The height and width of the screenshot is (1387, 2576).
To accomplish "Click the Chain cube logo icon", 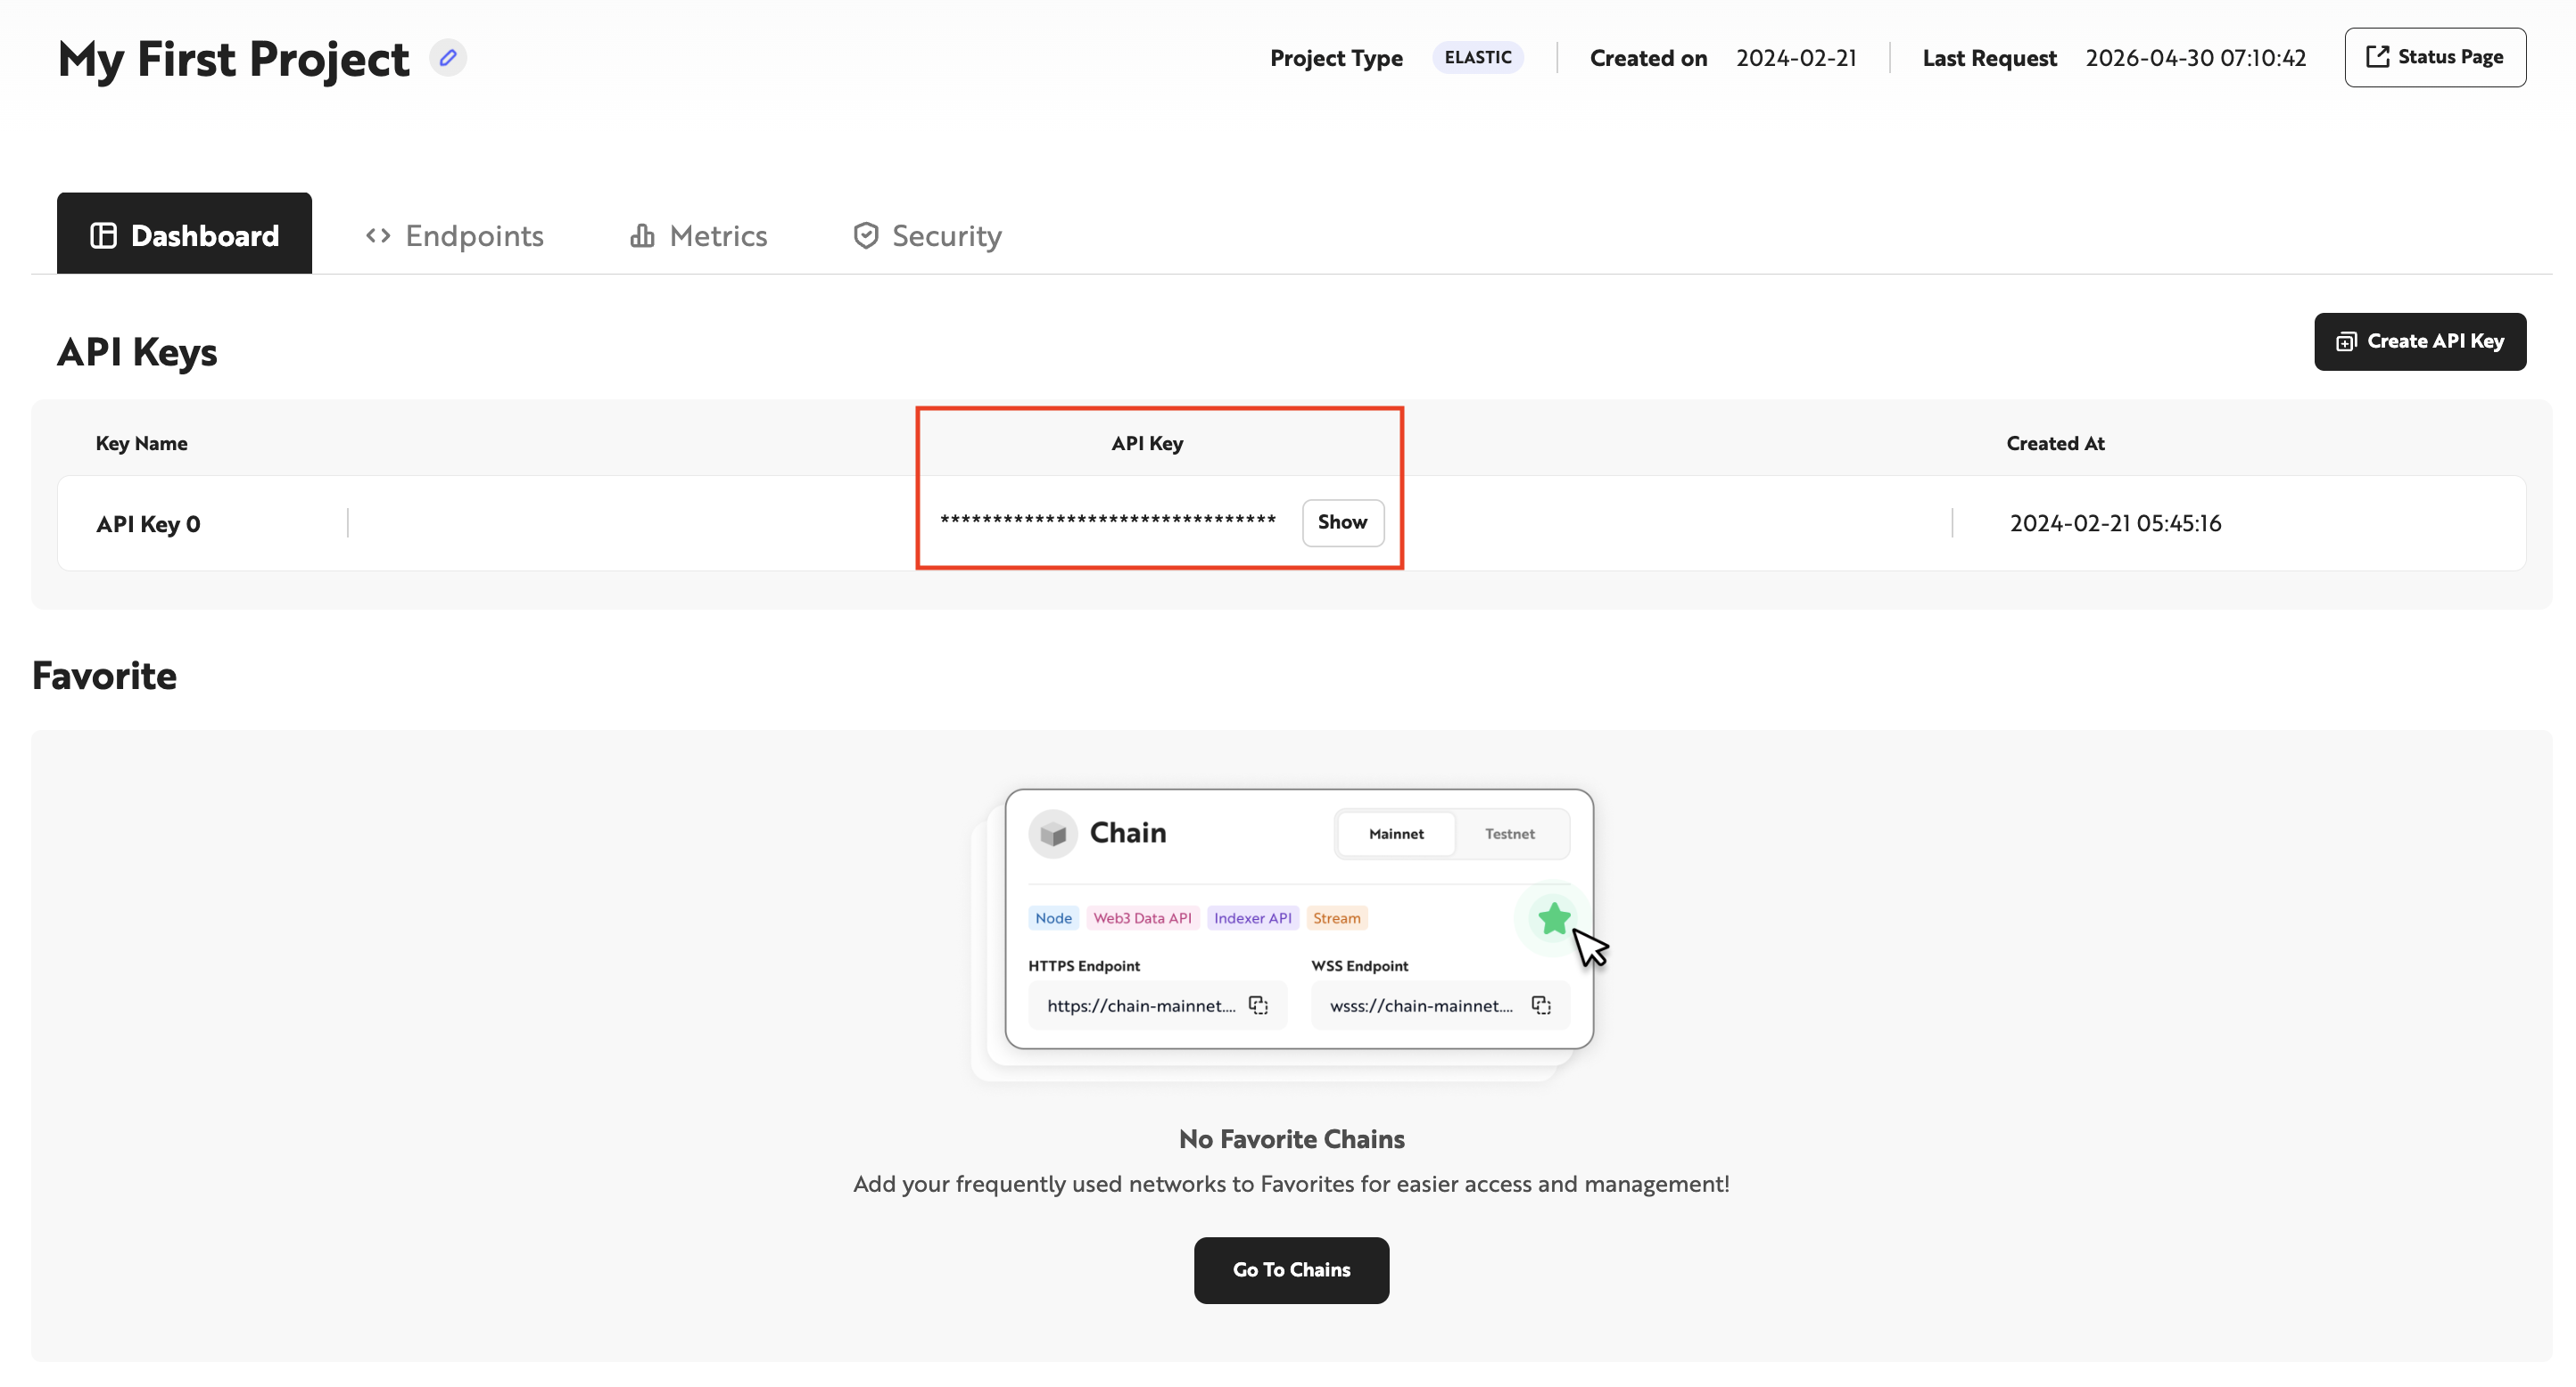I will (1053, 833).
